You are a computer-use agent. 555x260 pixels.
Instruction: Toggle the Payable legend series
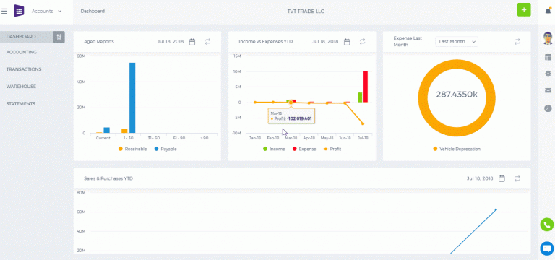coord(165,149)
